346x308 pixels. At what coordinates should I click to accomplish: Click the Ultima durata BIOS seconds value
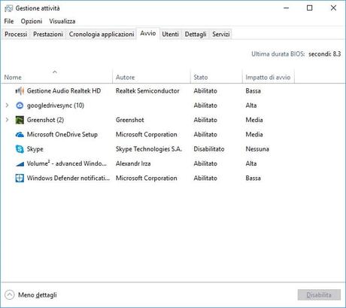point(324,54)
